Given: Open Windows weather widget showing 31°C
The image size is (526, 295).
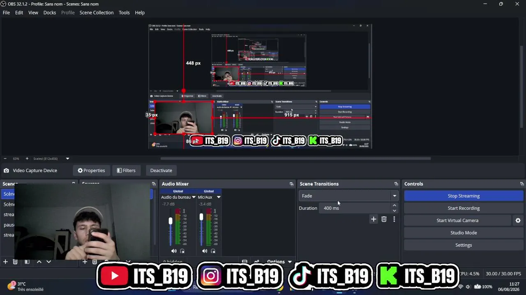Looking at the screenshot, I should click(x=25, y=286).
